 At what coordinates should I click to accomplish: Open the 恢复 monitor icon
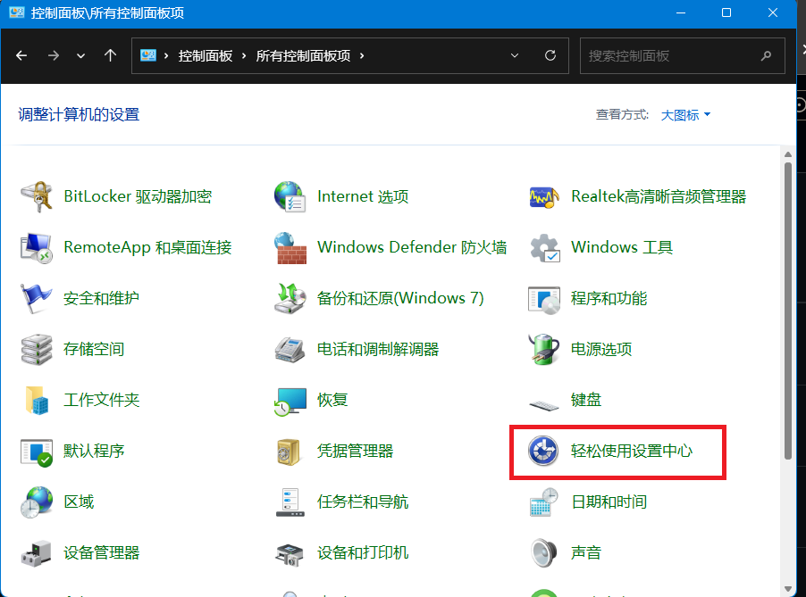(290, 402)
